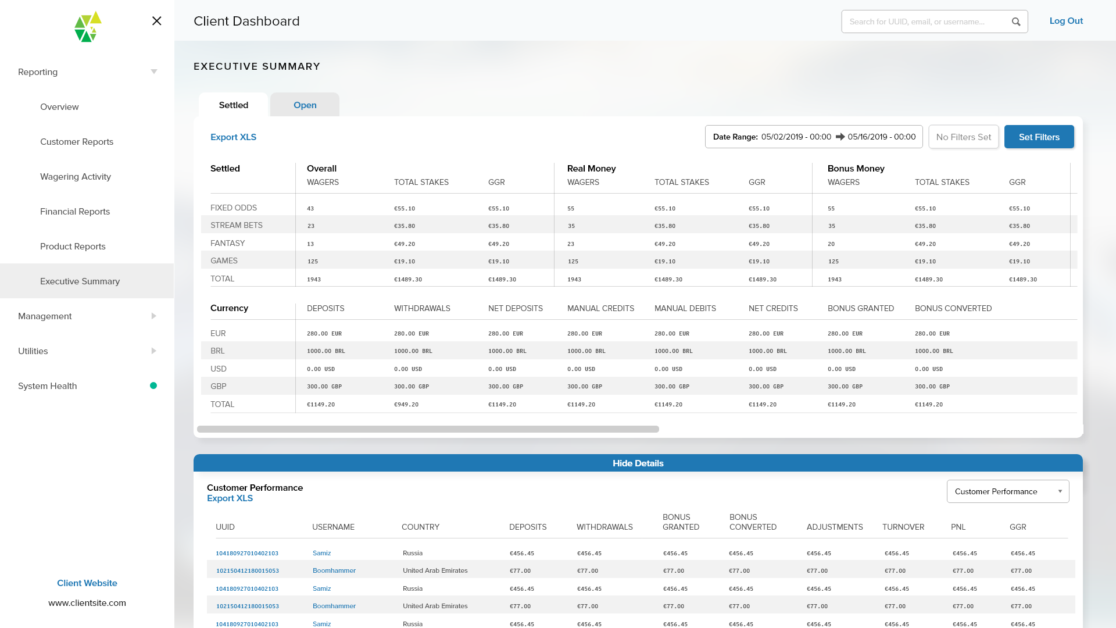Go to Wagering Activity page

pos(76,177)
